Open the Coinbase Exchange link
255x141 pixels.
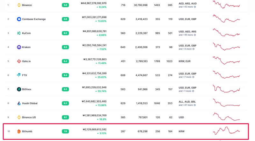pyautogui.click(x=34, y=19)
